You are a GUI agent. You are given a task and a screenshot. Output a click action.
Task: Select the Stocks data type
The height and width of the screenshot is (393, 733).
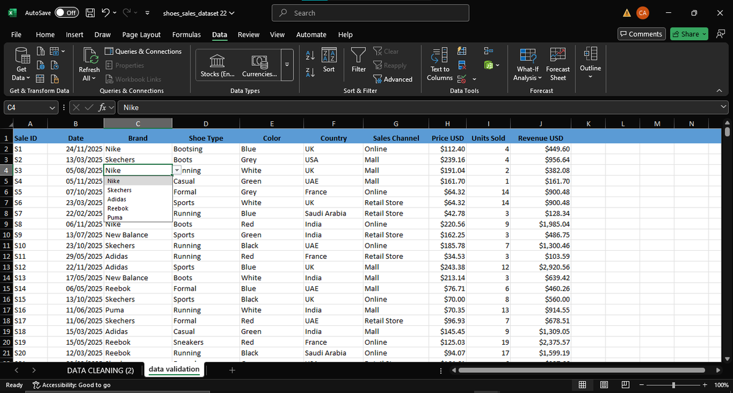tap(217, 65)
